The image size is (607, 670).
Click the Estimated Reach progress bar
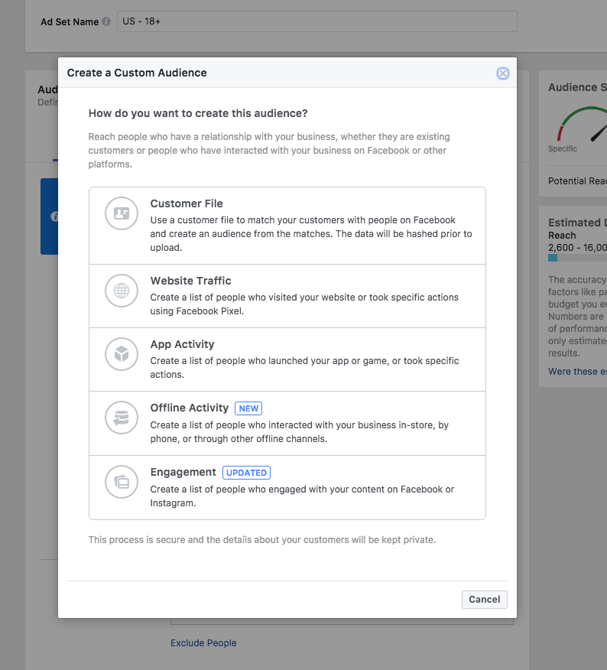(x=577, y=258)
